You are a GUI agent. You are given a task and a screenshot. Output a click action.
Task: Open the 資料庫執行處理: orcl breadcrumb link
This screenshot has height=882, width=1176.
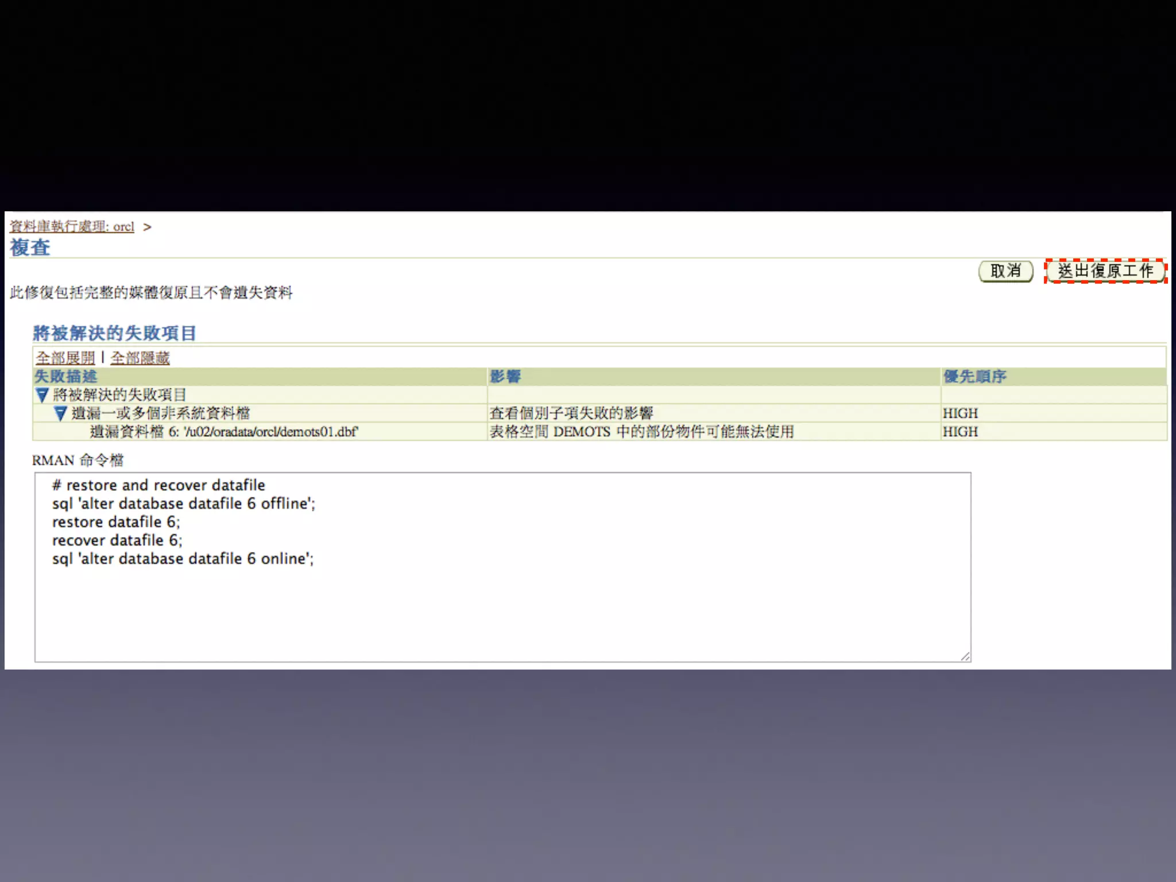point(72,227)
